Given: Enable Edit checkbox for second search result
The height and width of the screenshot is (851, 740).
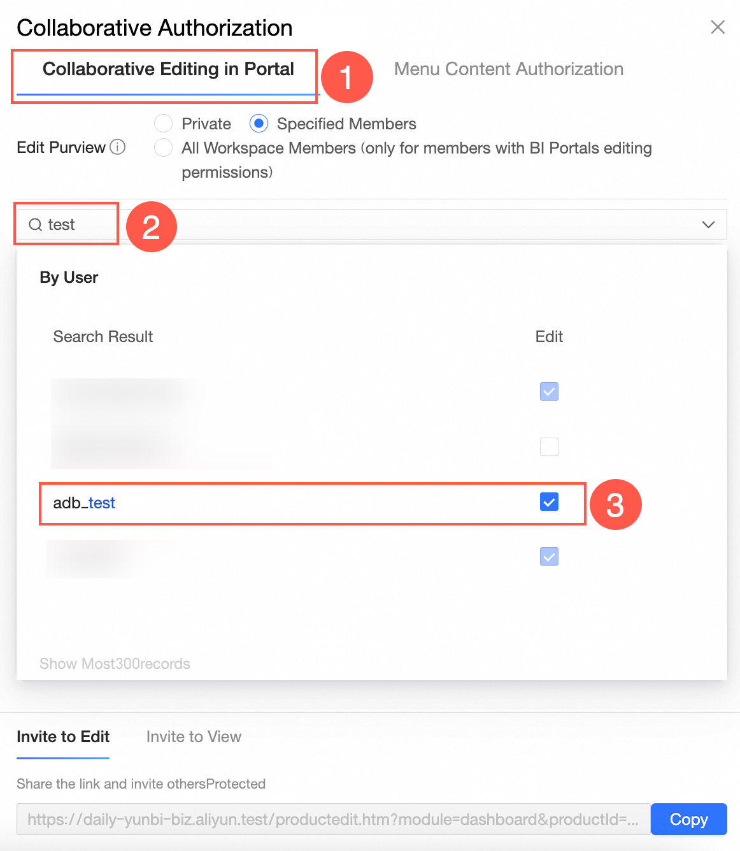Looking at the screenshot, I should pos(549,447).
